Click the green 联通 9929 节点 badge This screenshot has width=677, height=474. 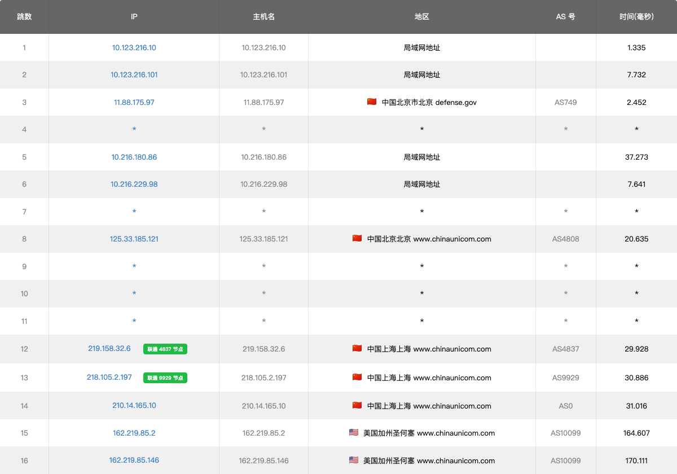(165, 378)
